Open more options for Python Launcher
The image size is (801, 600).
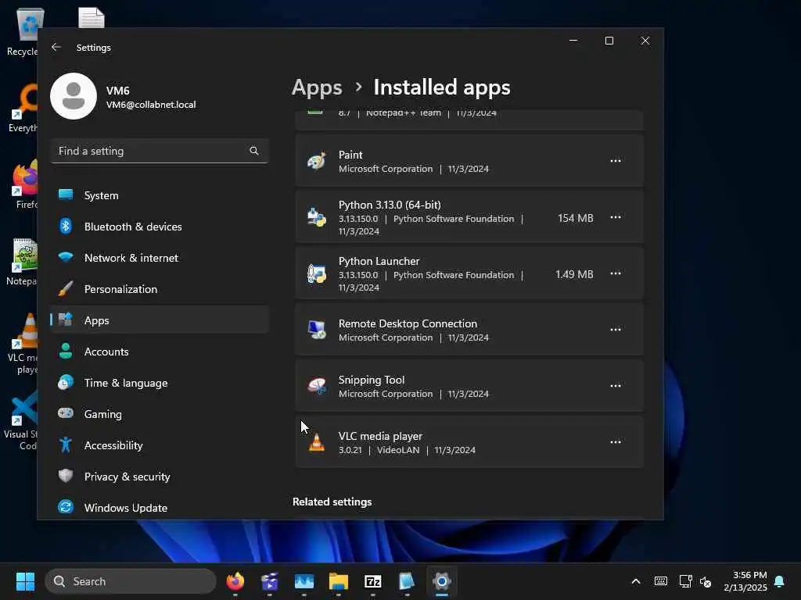[616, 273]
